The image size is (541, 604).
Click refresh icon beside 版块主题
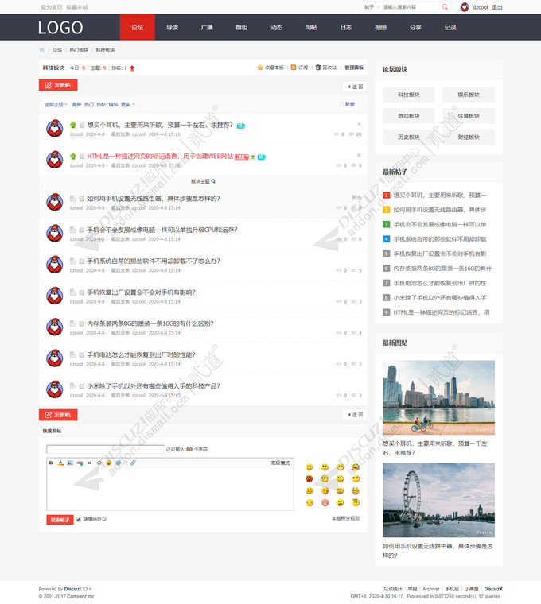213,181
